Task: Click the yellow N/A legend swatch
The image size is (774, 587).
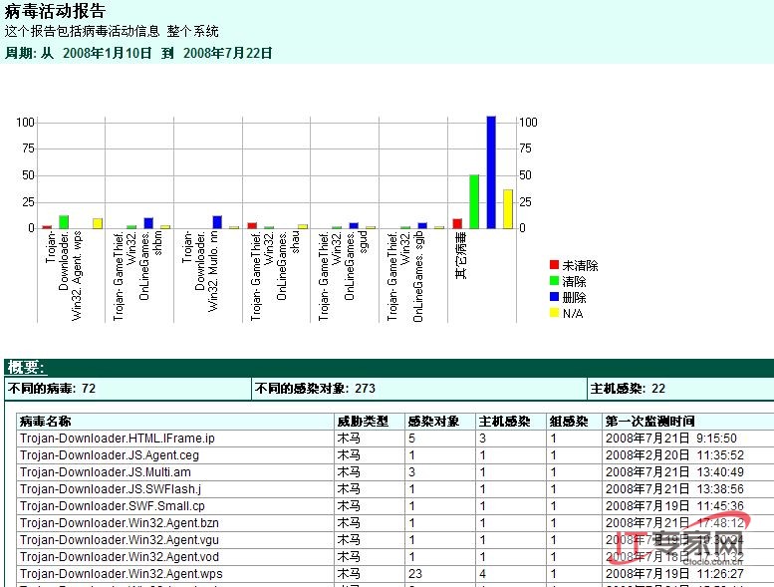Action: tap(554, 312)
